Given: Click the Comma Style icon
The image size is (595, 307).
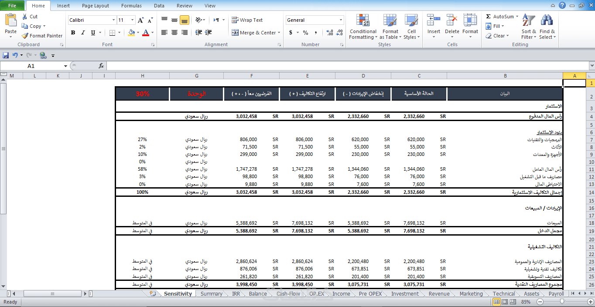Looking at the screenshot, I should [316, 33].
